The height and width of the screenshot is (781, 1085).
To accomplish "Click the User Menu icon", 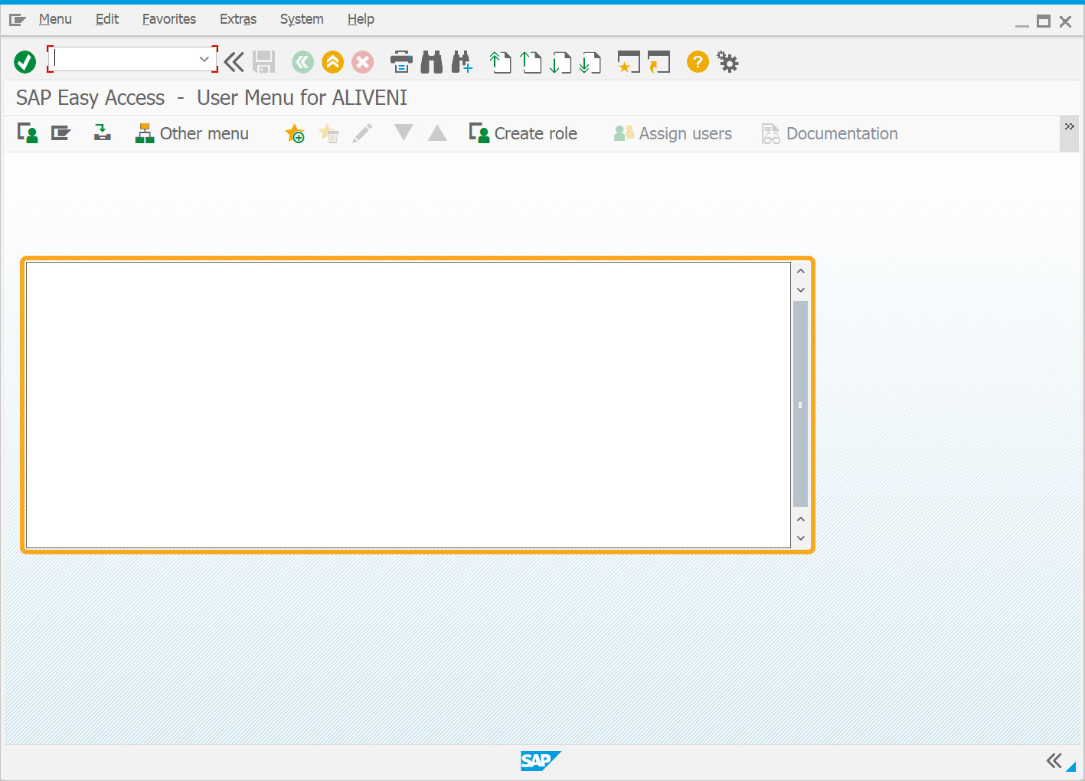I will [28, 133].
